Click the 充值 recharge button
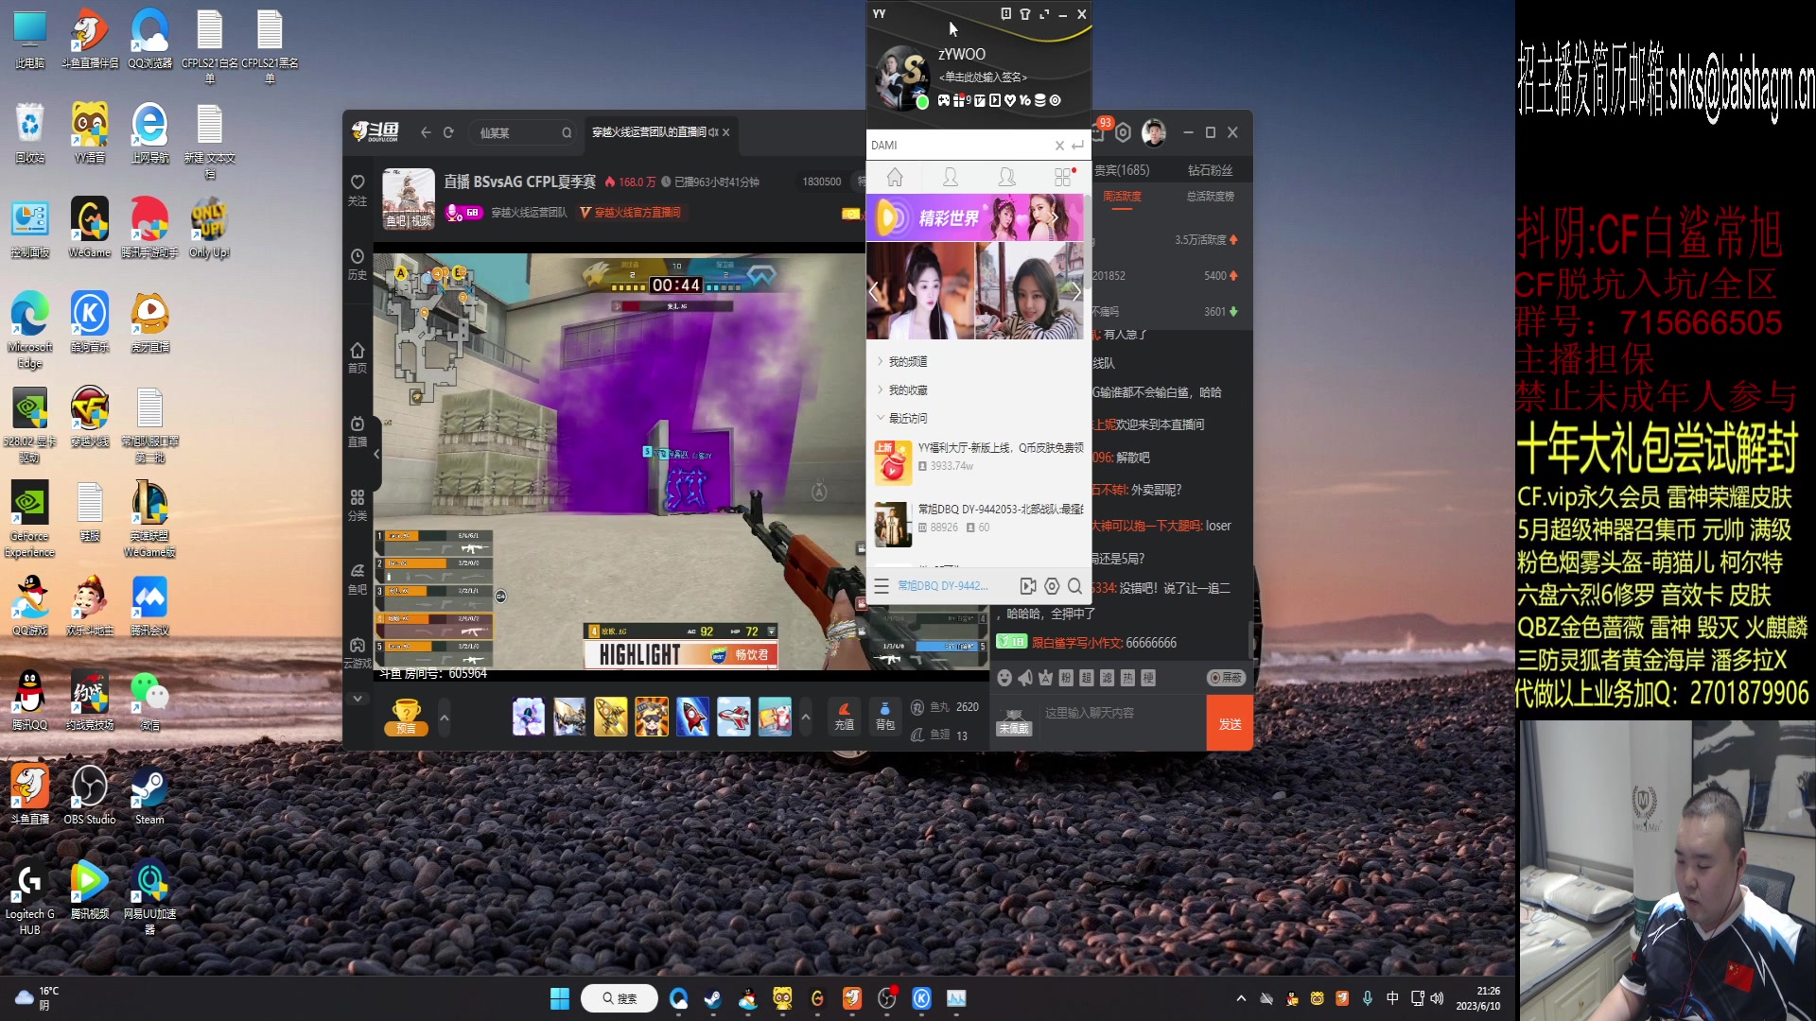 point(844,717)
